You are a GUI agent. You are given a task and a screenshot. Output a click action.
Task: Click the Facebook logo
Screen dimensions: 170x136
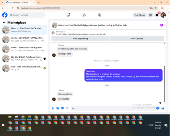pos(5,15)
